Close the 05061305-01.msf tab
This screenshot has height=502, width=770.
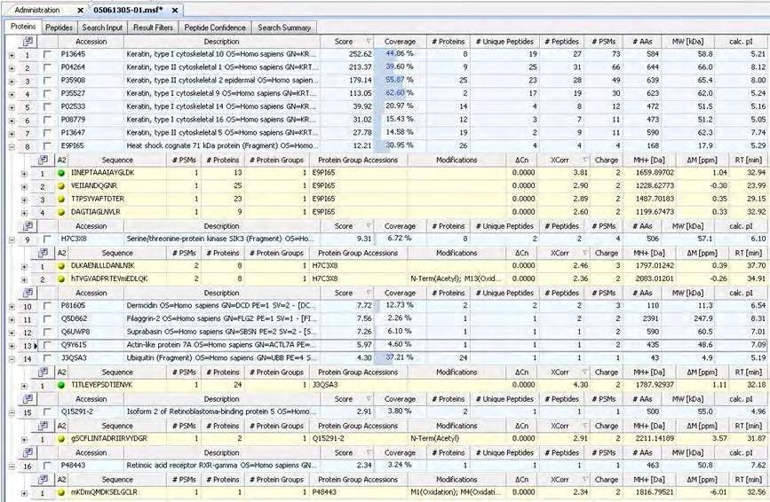click(175, 10)
